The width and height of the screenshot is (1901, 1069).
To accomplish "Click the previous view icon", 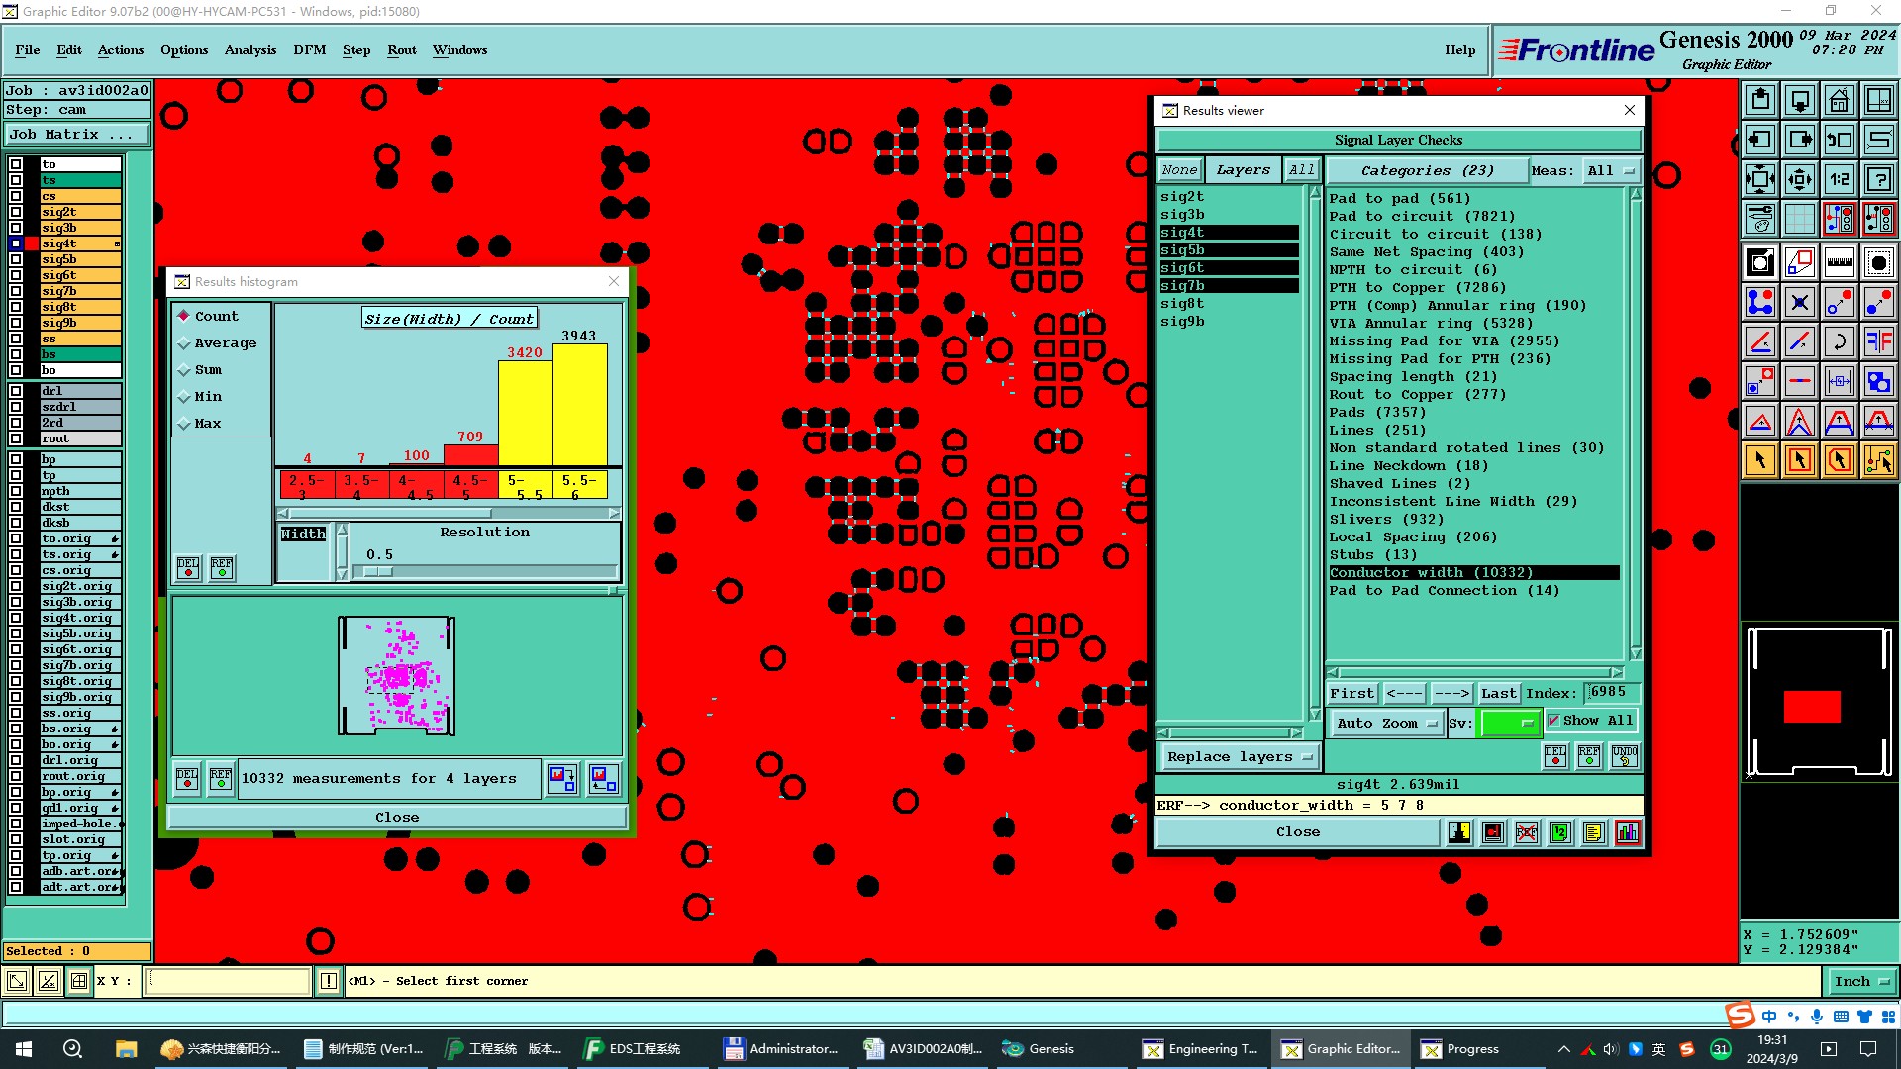I will click(1839, 140).
